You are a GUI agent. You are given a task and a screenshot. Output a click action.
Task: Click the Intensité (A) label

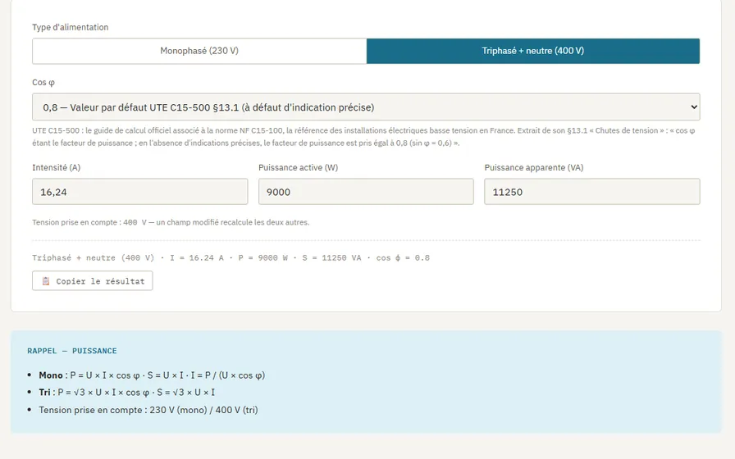coord(57,168)
